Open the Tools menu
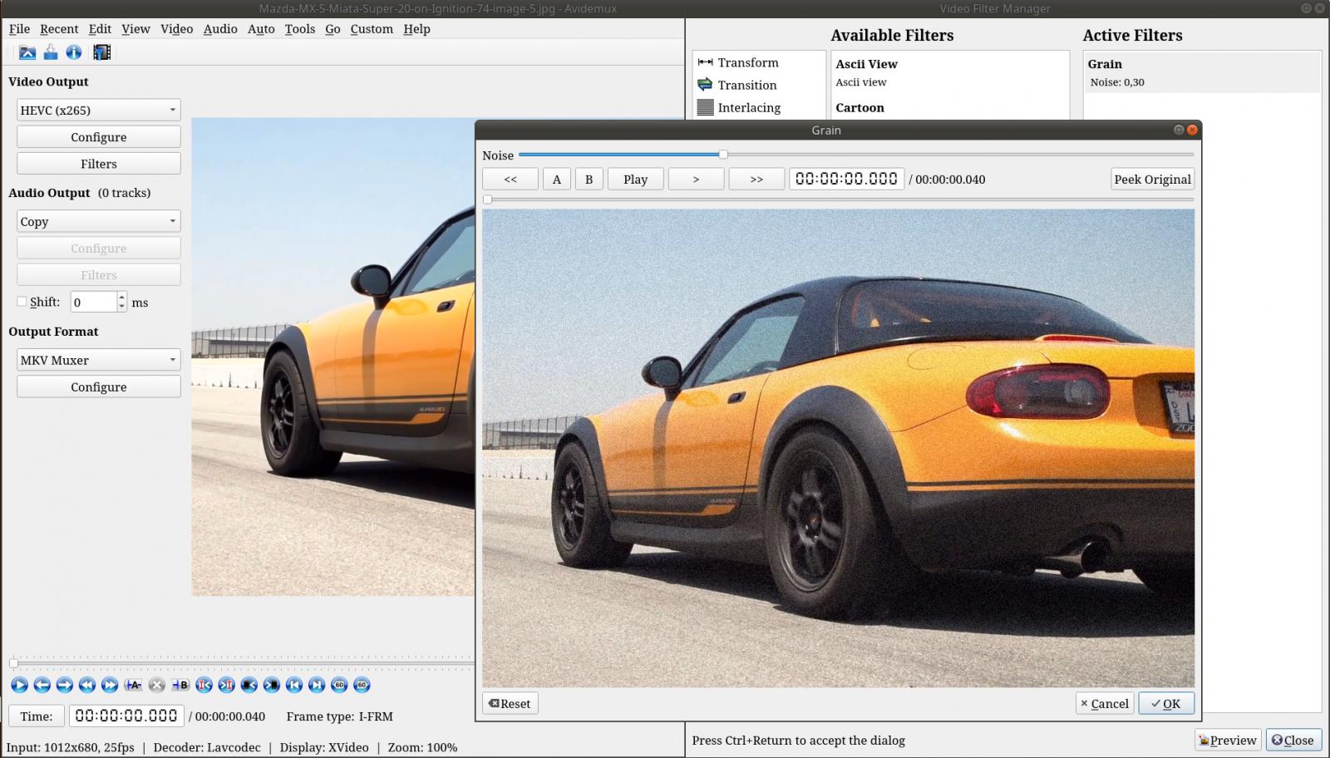1330x758 pixels. [299, 28]
